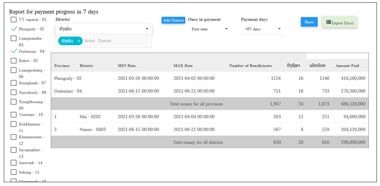Screen dimensions: 380x186
Task: Select the Mai - 0202 district row
Action: coord(210,117)
